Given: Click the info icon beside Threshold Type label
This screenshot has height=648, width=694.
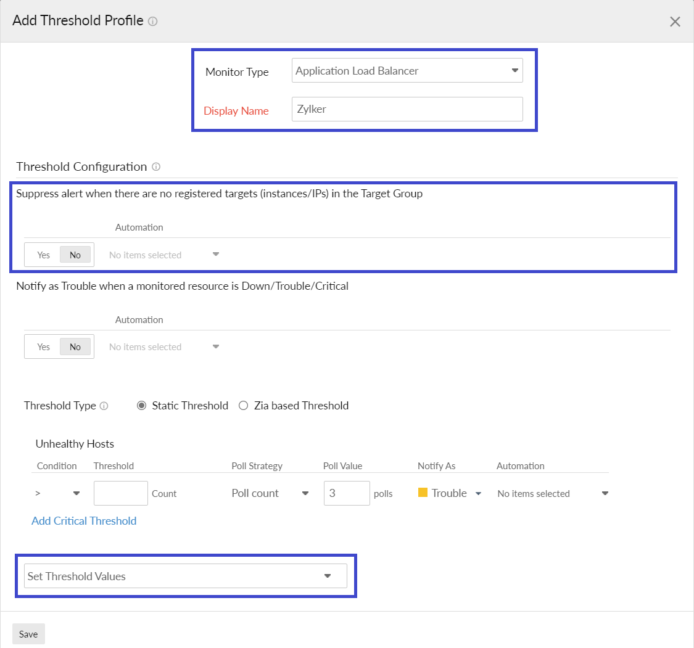Looking at the screenshot, I should coord(104,406).
